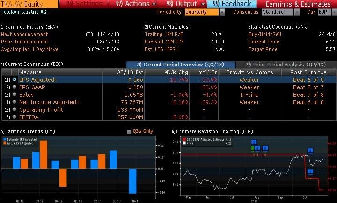The image size is (337, 203).
Task: Click the TKA AV Equity ticker field
Action: [29, 4]
